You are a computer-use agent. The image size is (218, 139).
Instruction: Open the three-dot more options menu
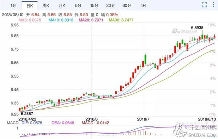pos(213,5)
